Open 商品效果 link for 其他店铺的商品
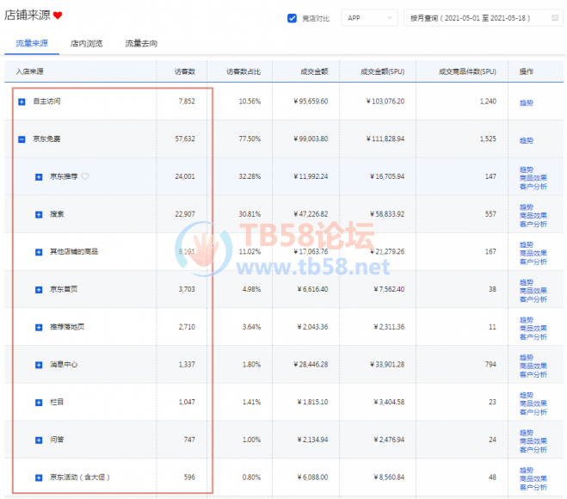The width and height of the screenshot is (567, 499). point(533,253)
